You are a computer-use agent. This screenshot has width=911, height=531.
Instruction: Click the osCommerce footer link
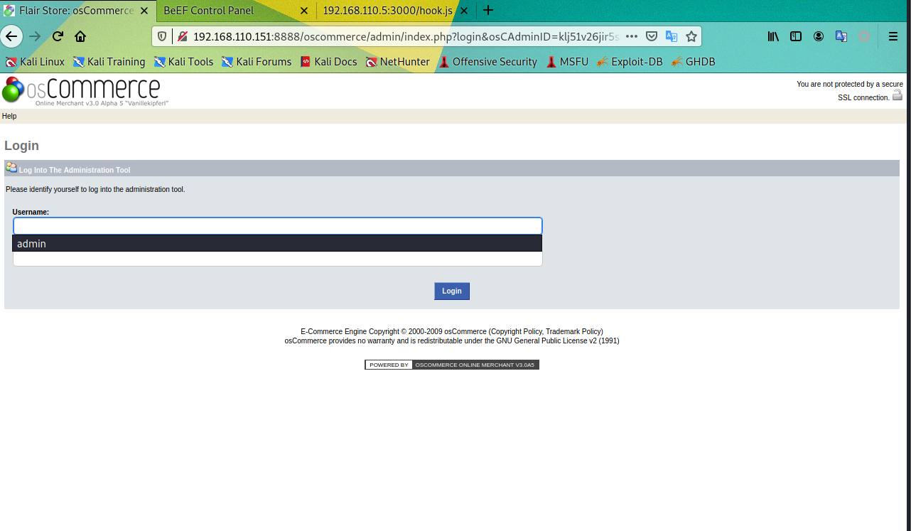pyautogui.click(x=465, y=331)
